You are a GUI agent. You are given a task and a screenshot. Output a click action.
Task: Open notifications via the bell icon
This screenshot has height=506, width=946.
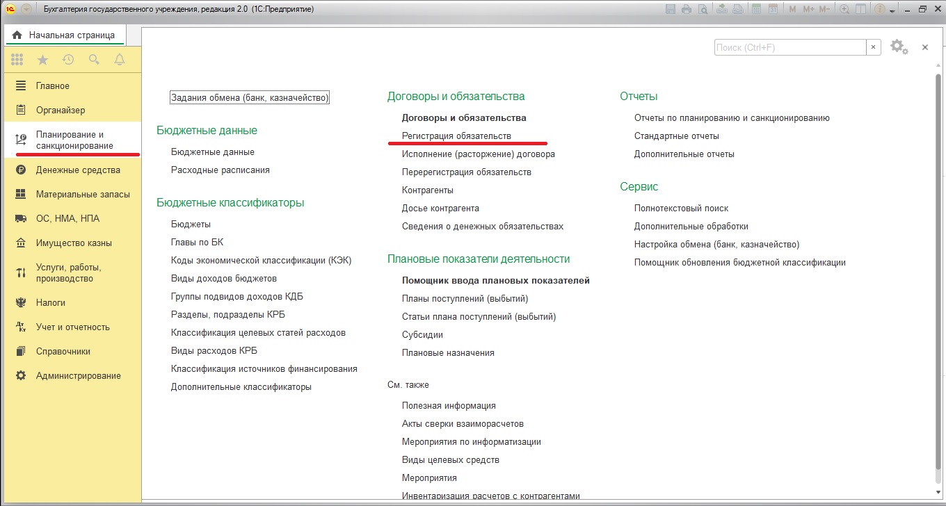point(120,60)
